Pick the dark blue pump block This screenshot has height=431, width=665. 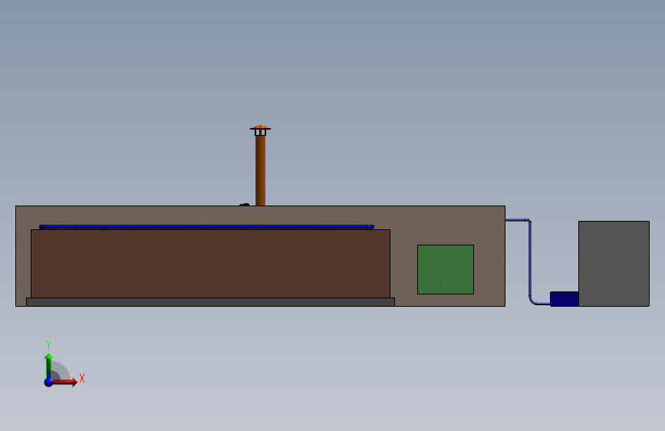pos(564,298)
